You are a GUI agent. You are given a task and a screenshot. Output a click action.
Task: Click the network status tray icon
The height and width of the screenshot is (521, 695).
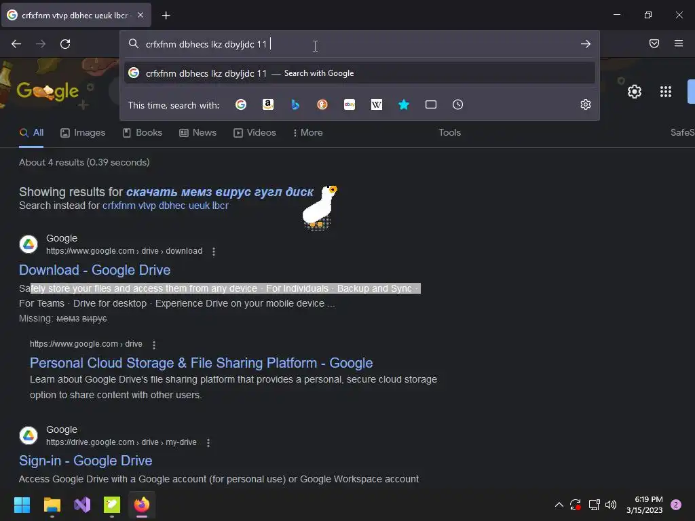pyautogui.click(x=594, y=505)
